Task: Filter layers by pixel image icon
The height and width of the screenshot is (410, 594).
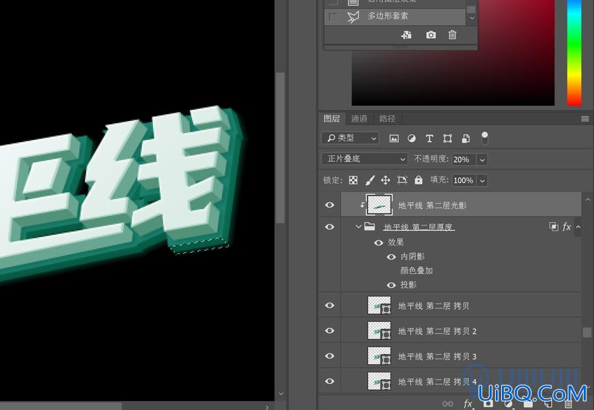Action: click(x=394, y=139)
